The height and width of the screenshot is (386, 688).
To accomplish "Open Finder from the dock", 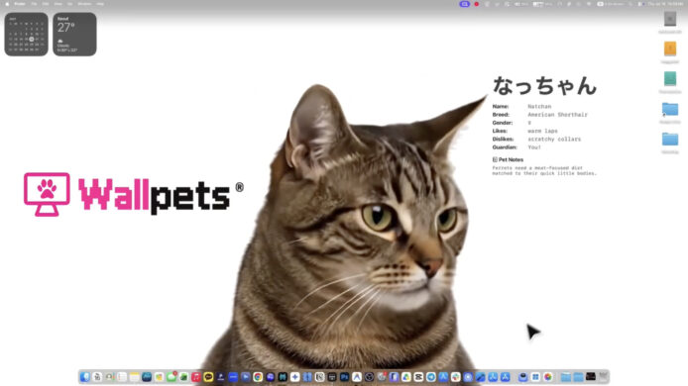I will (x=85, y=377).
